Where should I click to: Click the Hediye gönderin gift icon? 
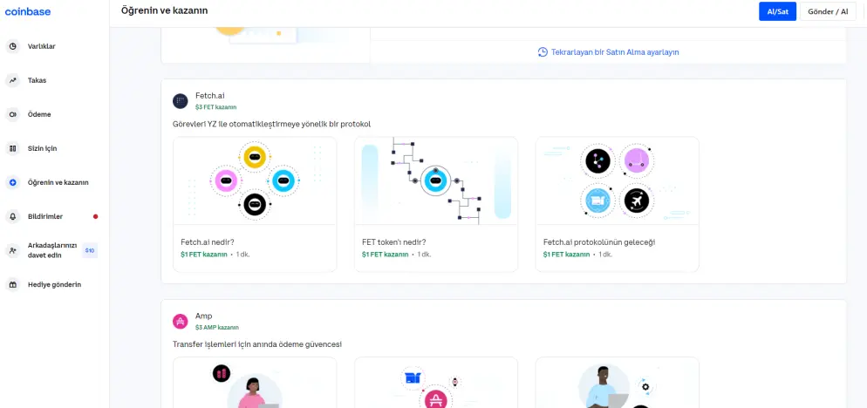pyautogui.click(x=12, y=285)
